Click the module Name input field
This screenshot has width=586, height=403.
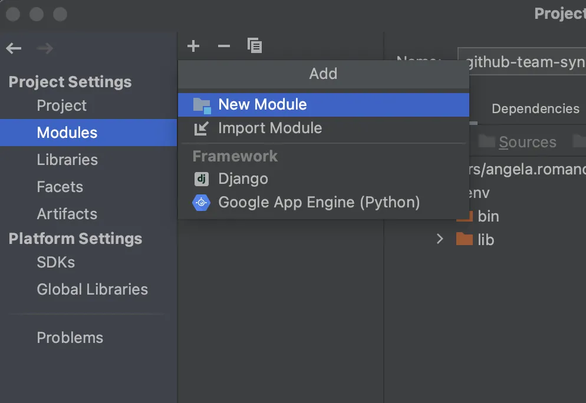click(522, 62)
